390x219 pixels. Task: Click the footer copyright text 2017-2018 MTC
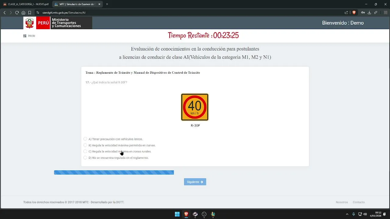pyautogui.click(x=74, y=202)
